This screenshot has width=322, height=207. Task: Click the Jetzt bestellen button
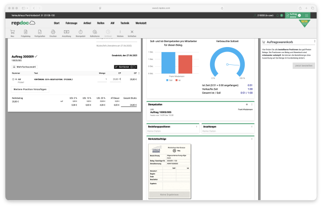tap(304, 65)
